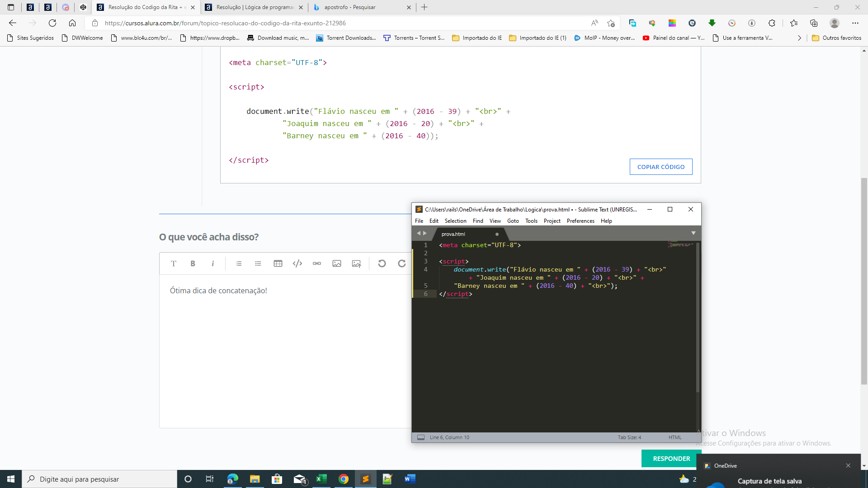Undo last edit in reply editor
This screenshot has height=488, width=868.
click(382, 263)
